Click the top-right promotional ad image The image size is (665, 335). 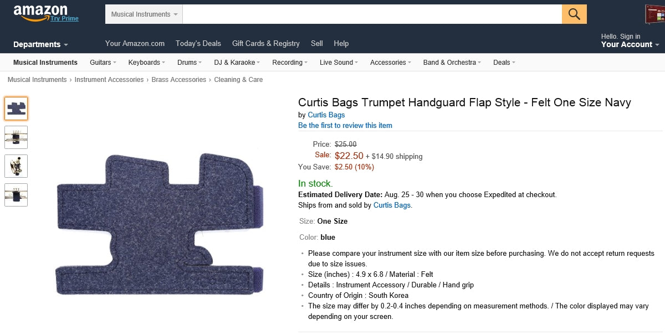pyautogui.click(x=654, y=14)
